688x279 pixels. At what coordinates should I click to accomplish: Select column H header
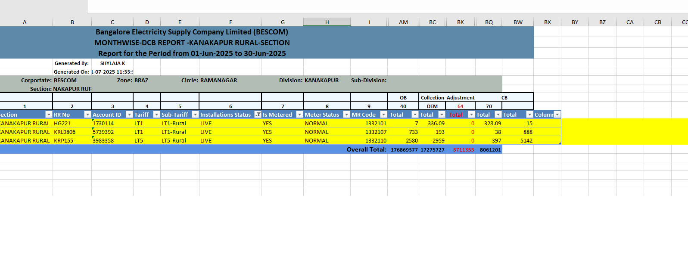click(327, 22)
